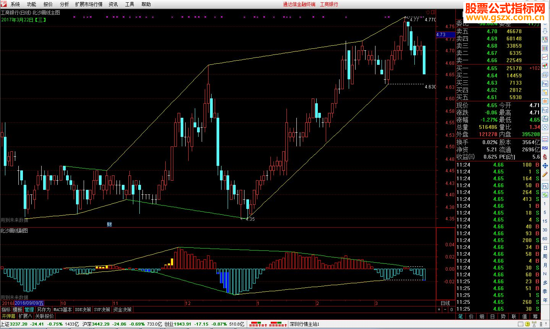Click the - zoom-out chart button
This screenshot has height=329, width=550.
coord(445,310)
